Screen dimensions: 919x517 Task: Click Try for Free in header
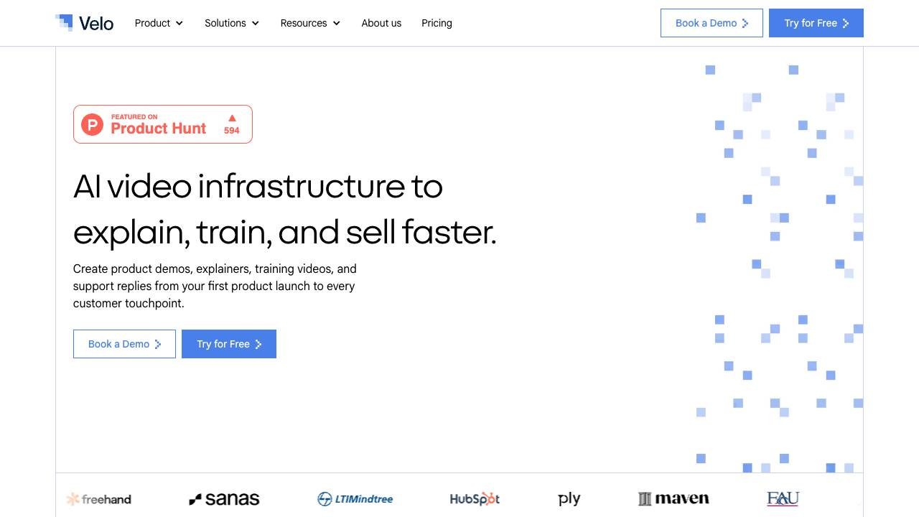coord(816,23)
